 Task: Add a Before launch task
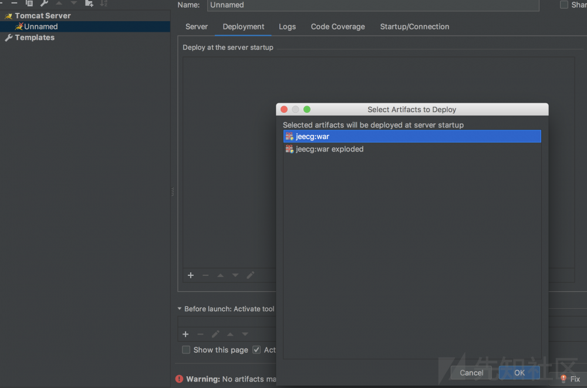point(185,334)
